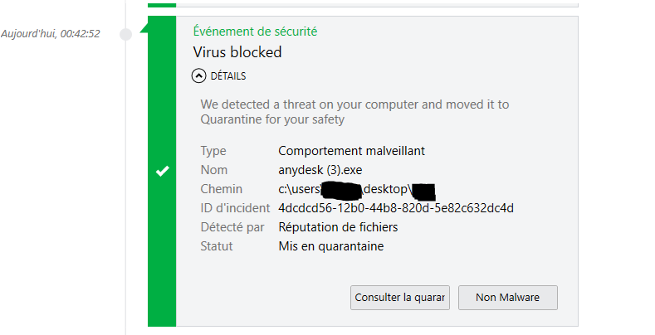This screenshot has width=655, height=335.
Task: Click the Mis en quarantaine status
Action: click(330, 246)
